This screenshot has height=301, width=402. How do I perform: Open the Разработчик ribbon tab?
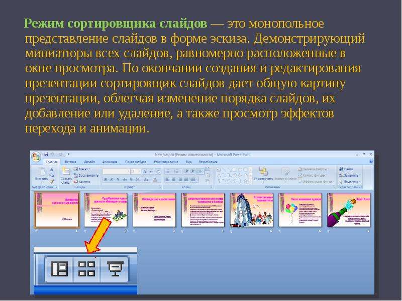pos(208,162)
